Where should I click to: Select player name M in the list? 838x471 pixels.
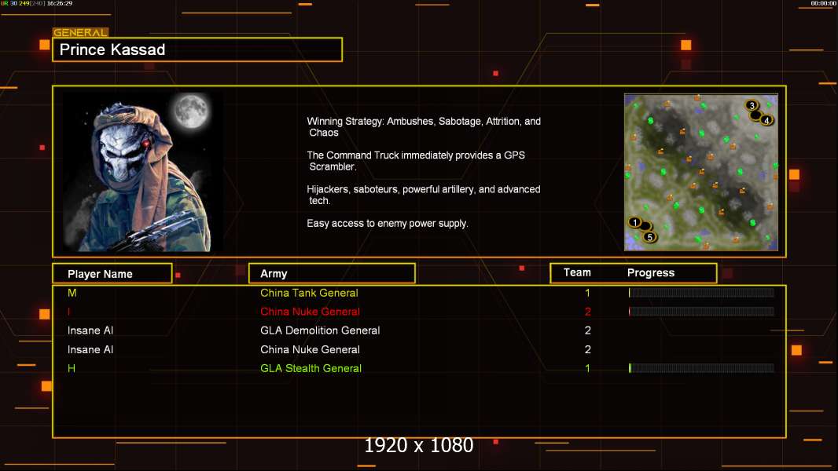pyautogui.click(x=72, y=293)
